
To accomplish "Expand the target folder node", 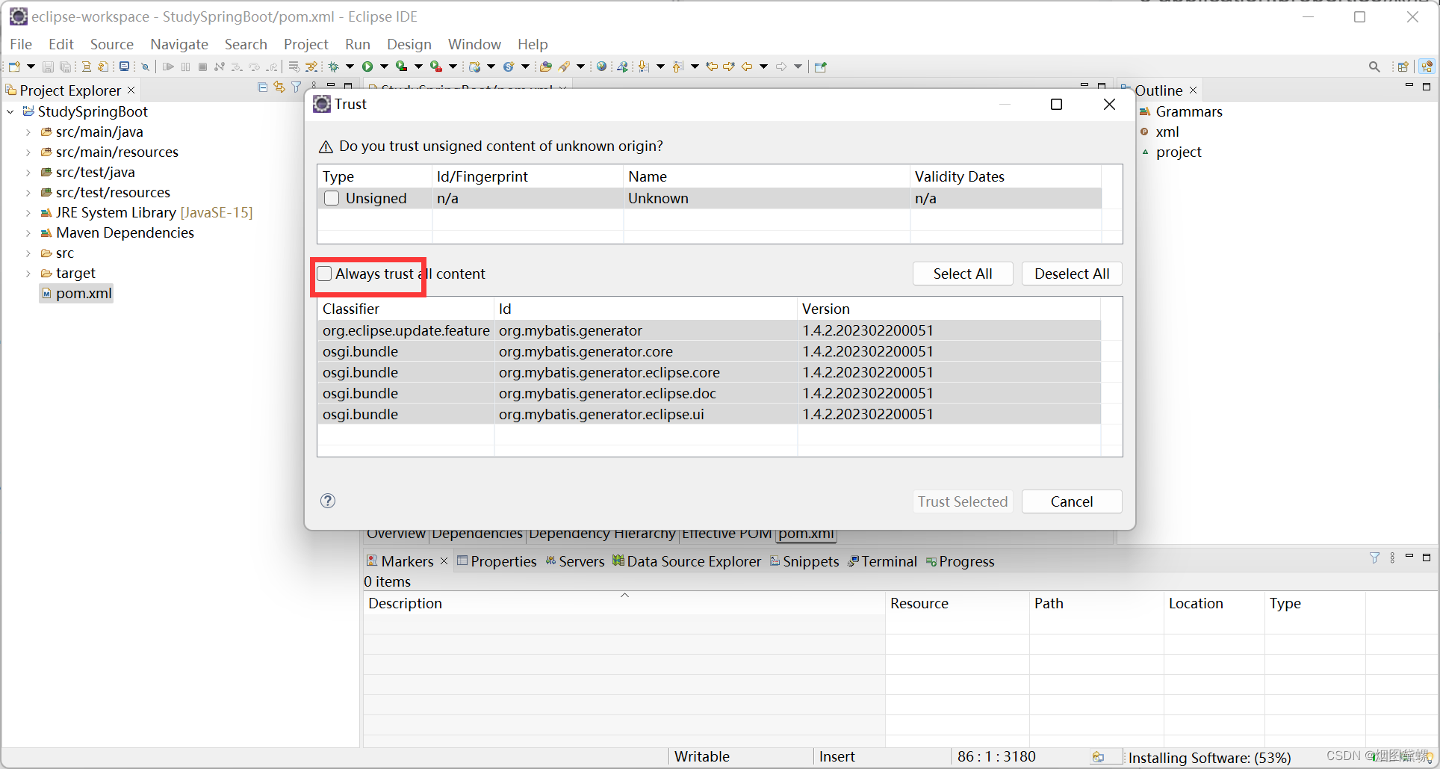I will [28, 274].
